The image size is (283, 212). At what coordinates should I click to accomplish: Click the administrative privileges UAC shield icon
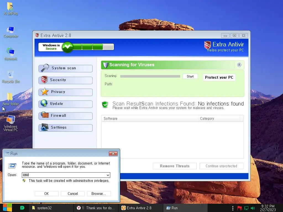tap(24, 181)
